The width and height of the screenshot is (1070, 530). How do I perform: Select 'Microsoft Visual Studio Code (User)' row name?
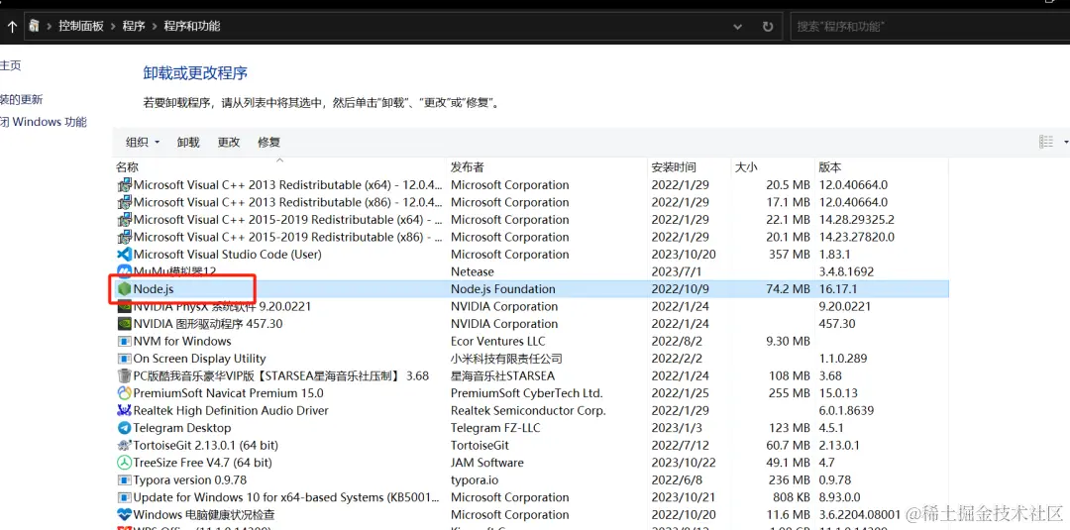(227, 255)
